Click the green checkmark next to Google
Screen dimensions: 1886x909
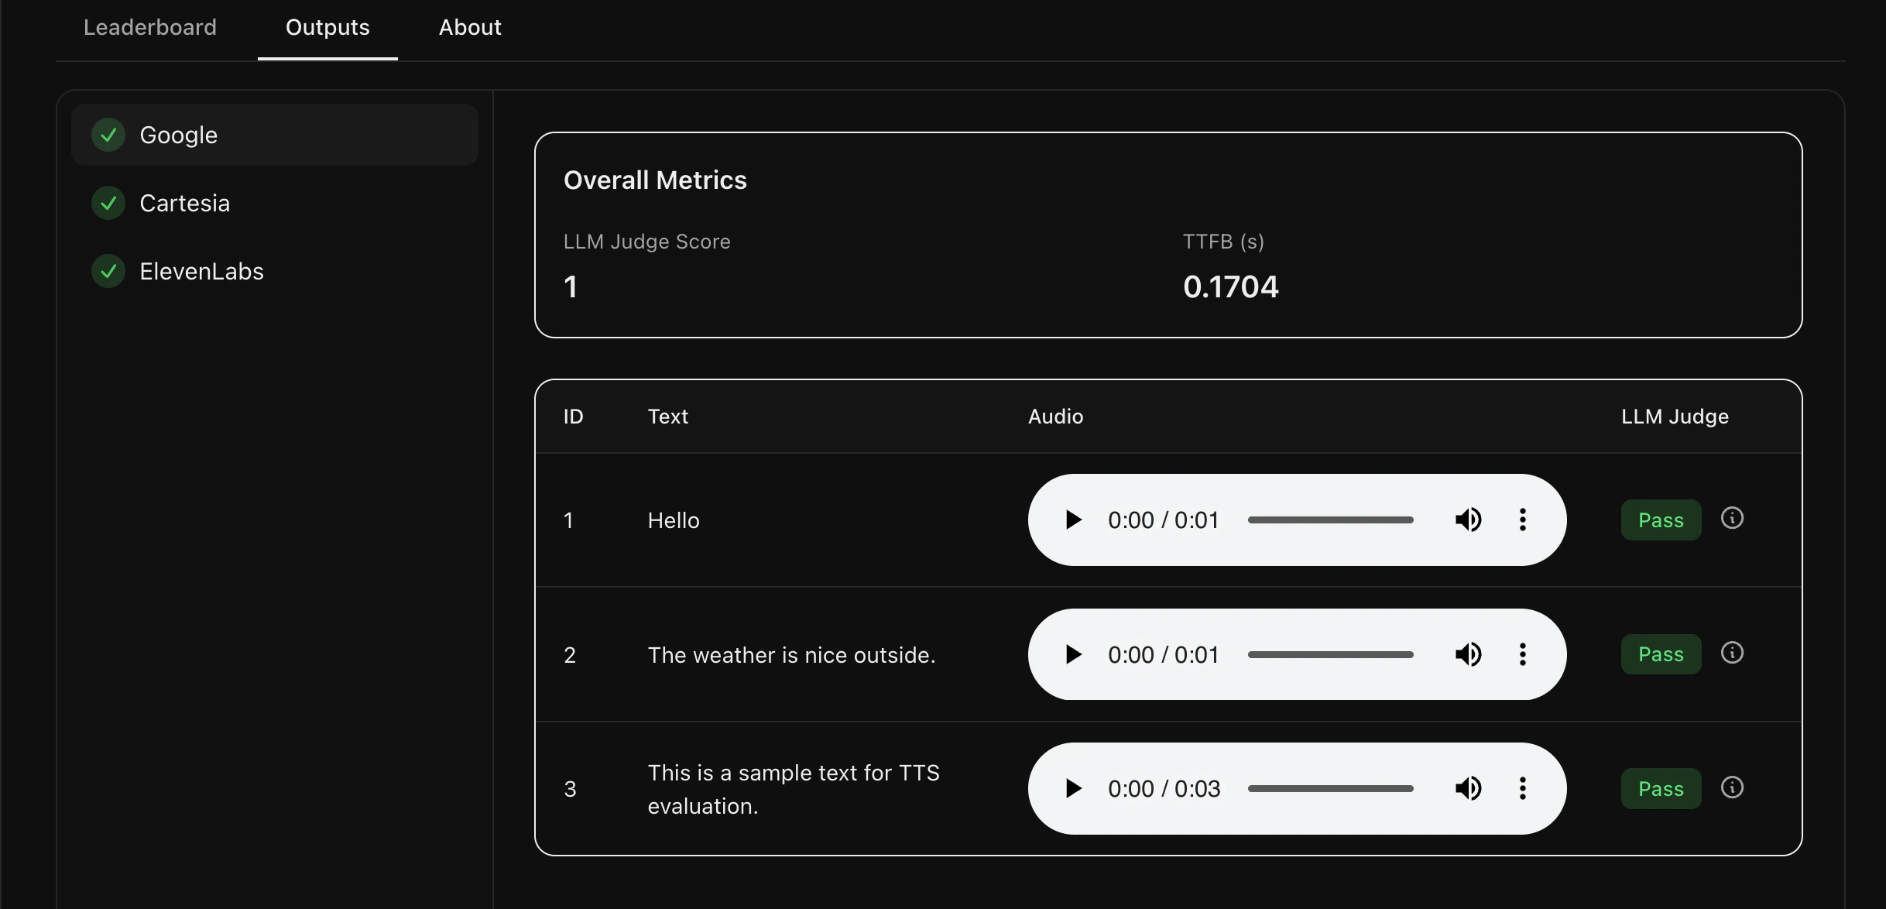point(108,135)
